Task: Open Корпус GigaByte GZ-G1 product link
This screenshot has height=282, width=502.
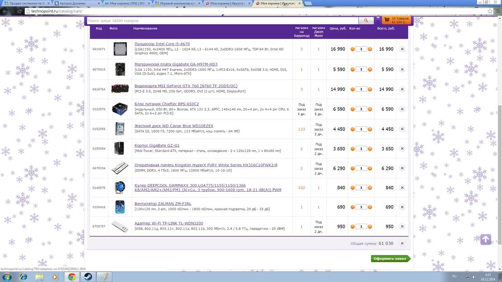Action: pyautogui.click(x=157, y=145)
